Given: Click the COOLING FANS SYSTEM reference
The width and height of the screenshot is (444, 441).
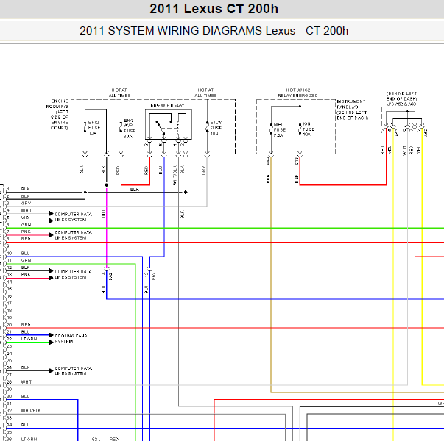Looking at the screenshot, I should [x=71, y=339].
